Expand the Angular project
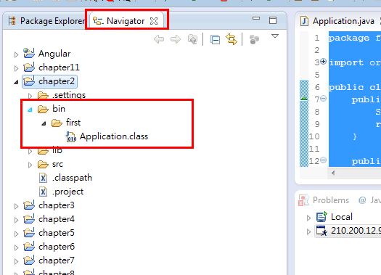This screenshot has width=381, height=275. tap(16, 54)
